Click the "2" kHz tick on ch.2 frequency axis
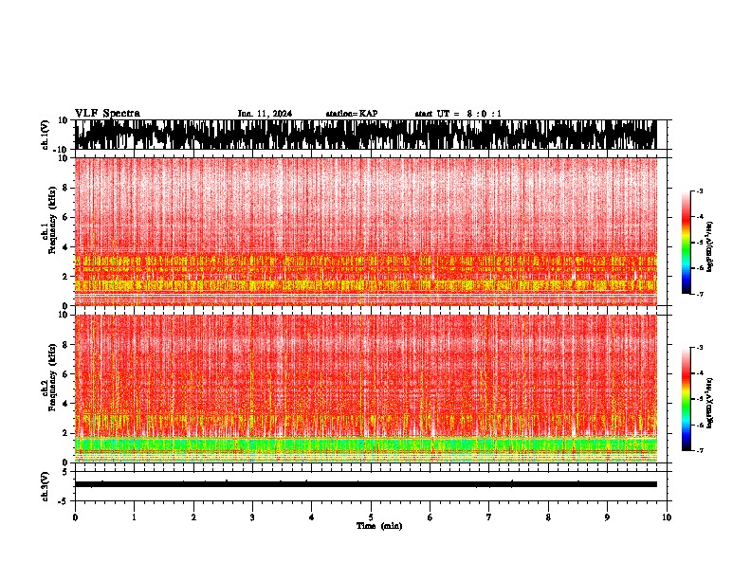This screenshot has width=751, height=580. [x=65, y=433]
